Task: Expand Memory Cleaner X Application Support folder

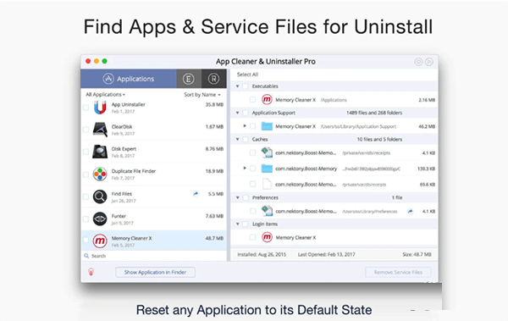Action: (245, 126)
